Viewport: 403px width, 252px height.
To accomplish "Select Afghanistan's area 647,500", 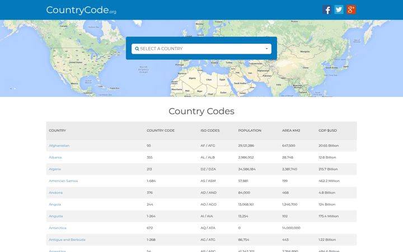I will coord(288,146).
